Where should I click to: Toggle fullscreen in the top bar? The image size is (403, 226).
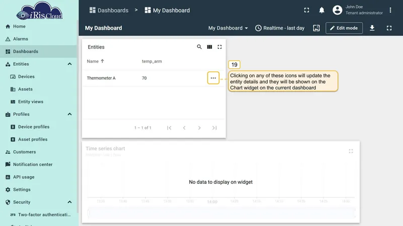click(307, 10)
